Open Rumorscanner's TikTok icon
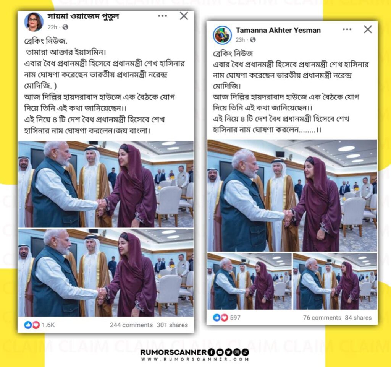The image size is (391, 367). tap(245, 352)
